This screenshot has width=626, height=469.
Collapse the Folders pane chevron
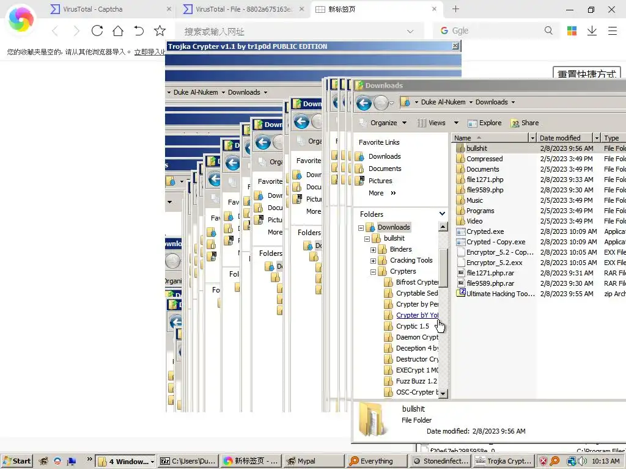(442, 214)
